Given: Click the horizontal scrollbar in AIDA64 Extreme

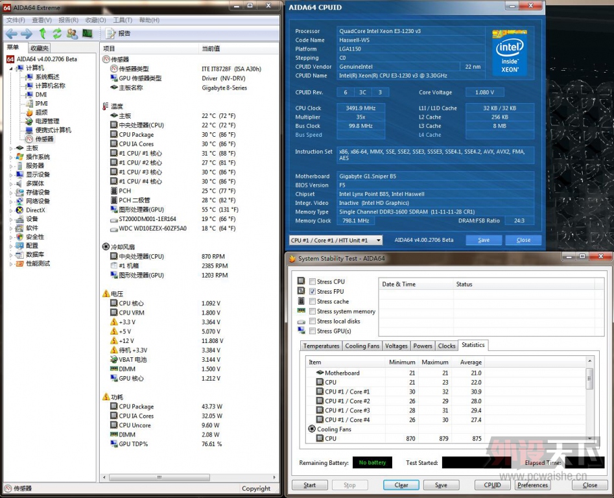Looking at the screenshot, I should [x=189, y=477].
